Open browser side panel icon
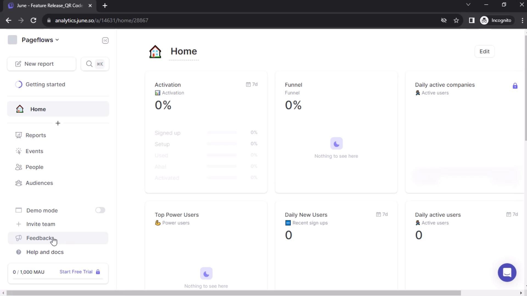This screenshot has height=296, width=527. point(472,21)
